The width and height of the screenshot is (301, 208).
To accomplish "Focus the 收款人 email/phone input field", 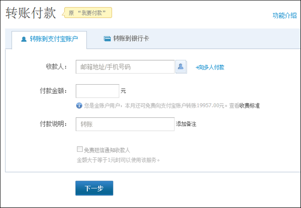I will (125, 67).
